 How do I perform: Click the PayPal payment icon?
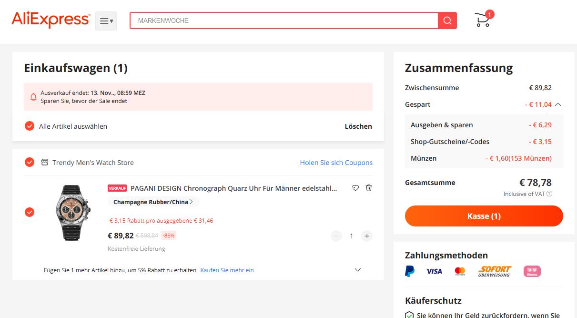pyautogui.click(x=410, y=271)
